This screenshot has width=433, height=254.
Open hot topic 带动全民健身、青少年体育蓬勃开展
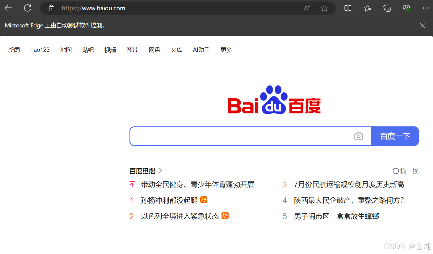[198, 184]
